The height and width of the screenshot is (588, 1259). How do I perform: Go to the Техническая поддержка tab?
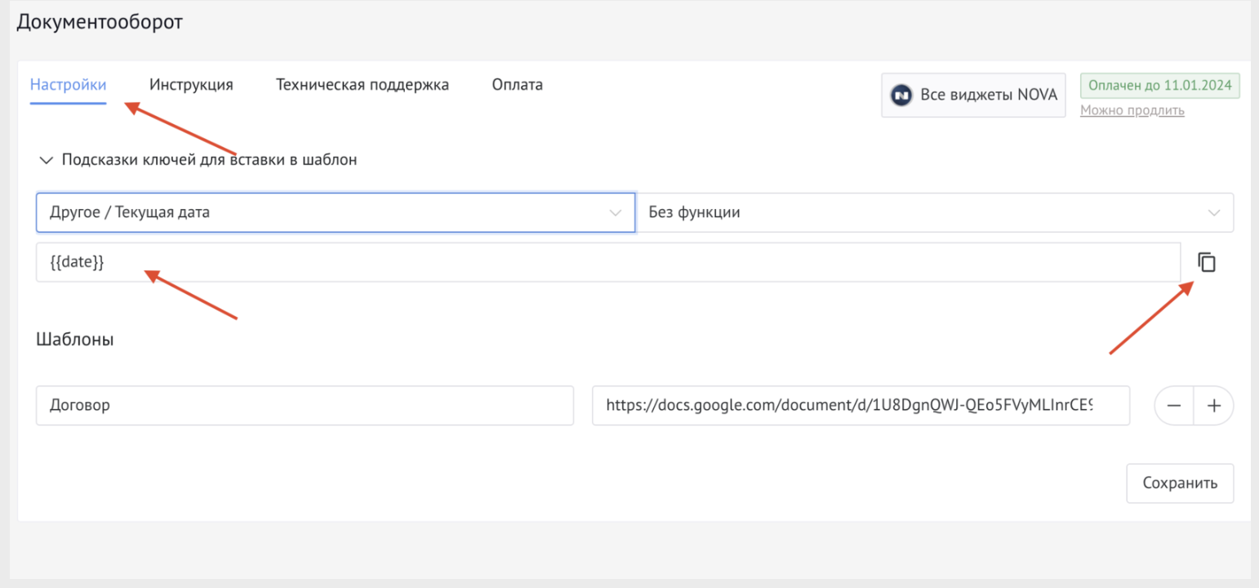[x=363, y=85]
